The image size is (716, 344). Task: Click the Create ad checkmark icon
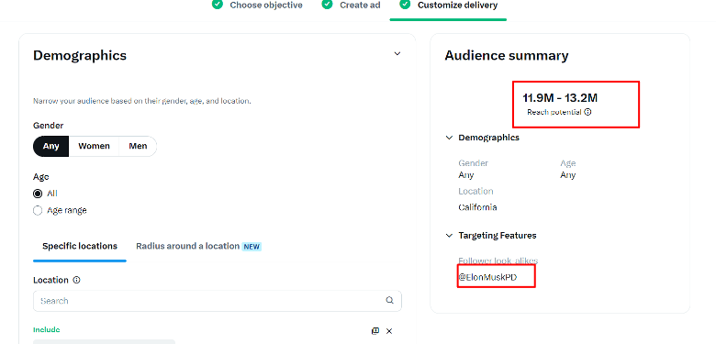[x=327, y=5]
